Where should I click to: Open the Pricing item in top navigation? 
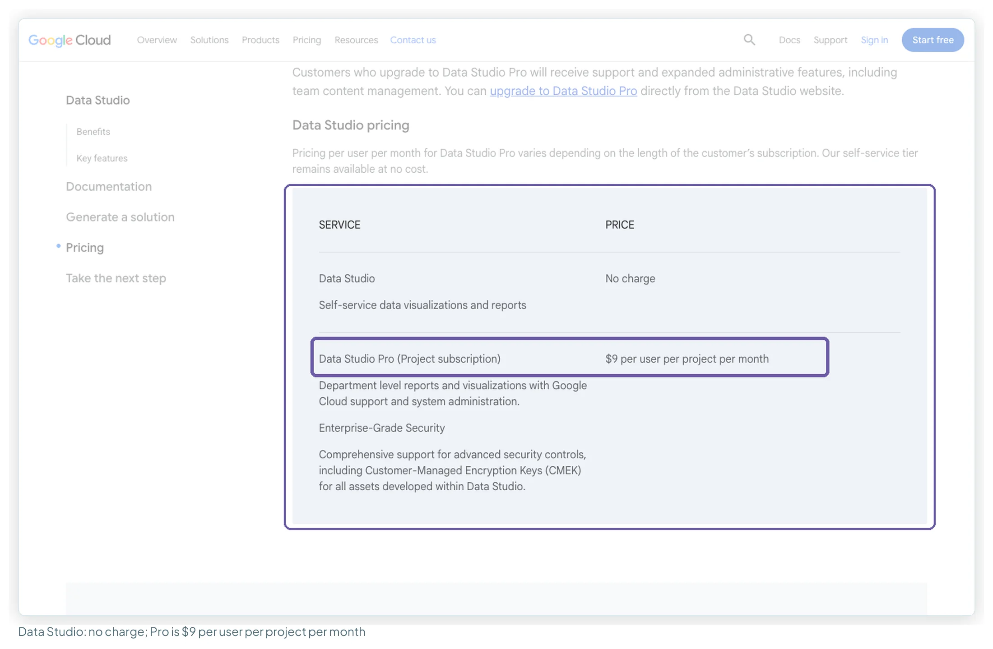(x=307, y=40)
